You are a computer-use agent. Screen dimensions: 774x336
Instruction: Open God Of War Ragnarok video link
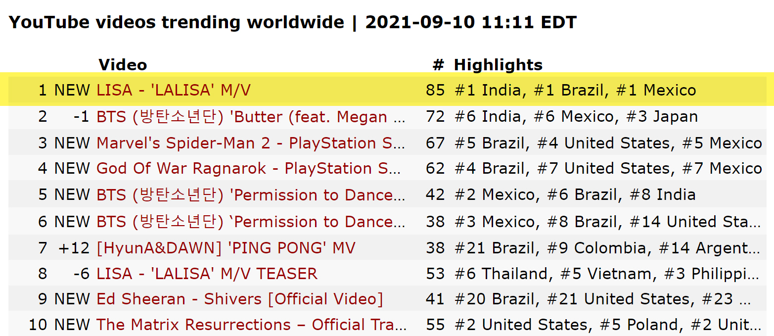point(251,168)
